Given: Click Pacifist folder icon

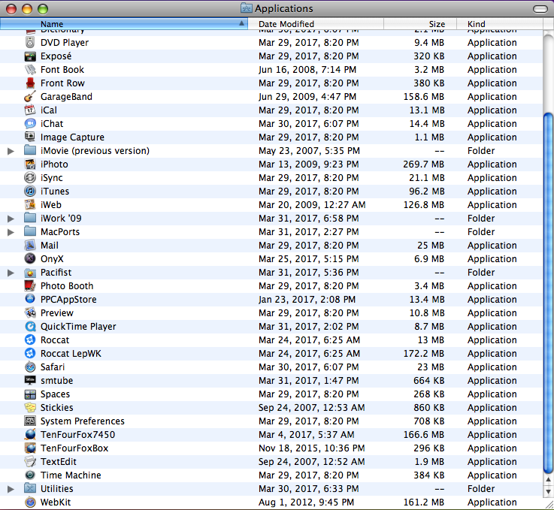Looking at the screenshot, I should (30, 273).
